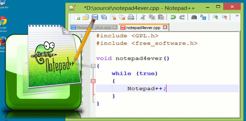Image resolution: width=246 pixels, height=121 pixels.
Task: Copy the selection with the Copy icon
Action: pos(152,17)
